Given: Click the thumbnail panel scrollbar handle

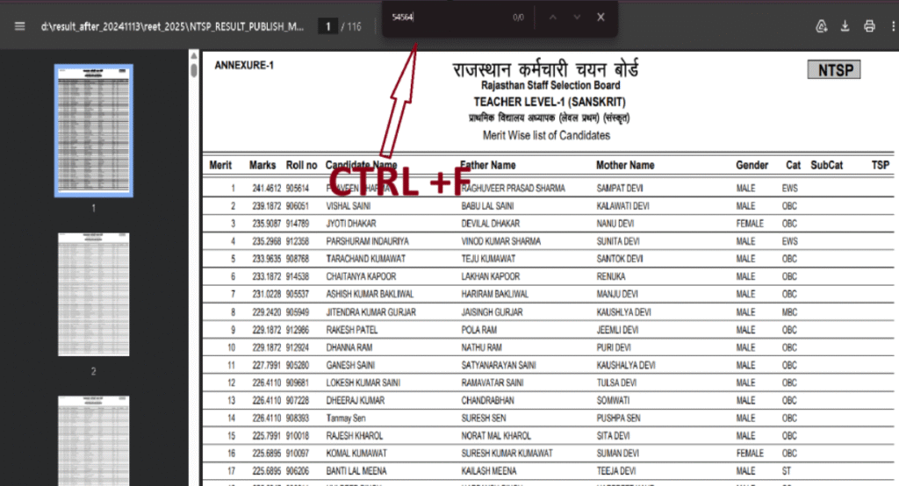Looking at the screenshot, I should pos(194,70).
